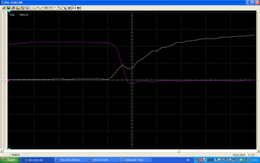Screen dimensions: 260x163
Task: Click the magenta channel zero level marker
Action: click(8, 80)
